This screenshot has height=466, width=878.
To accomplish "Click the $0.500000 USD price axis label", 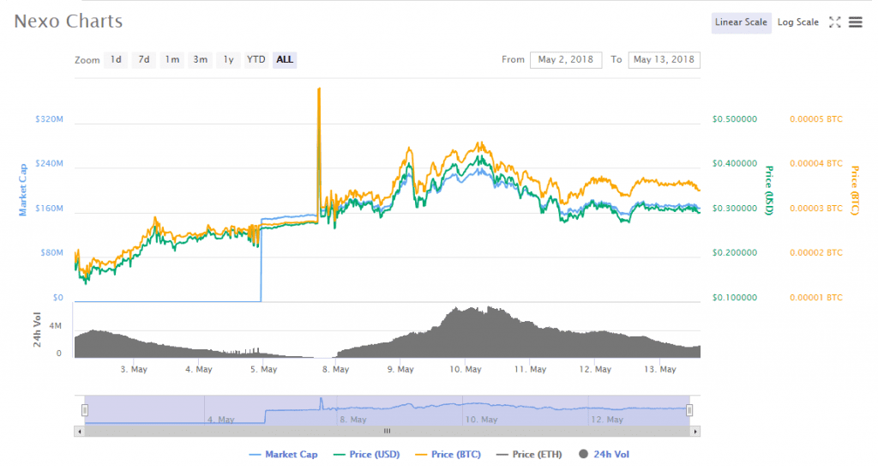I will (x=735, y=119).
